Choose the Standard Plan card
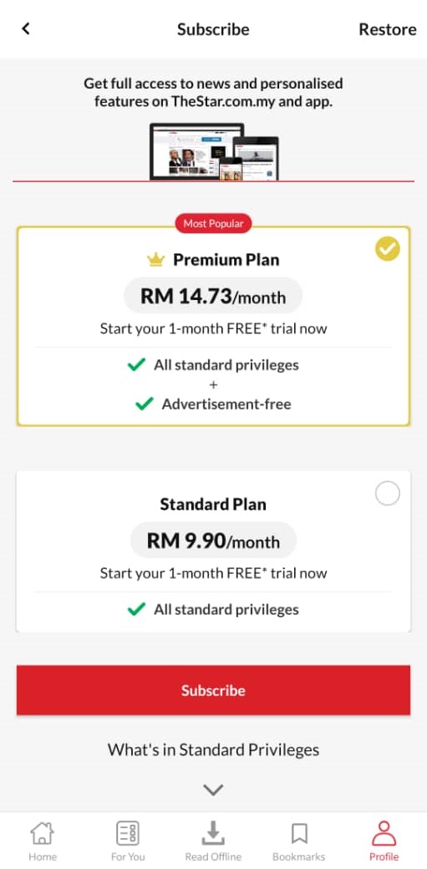 point(214,551)
